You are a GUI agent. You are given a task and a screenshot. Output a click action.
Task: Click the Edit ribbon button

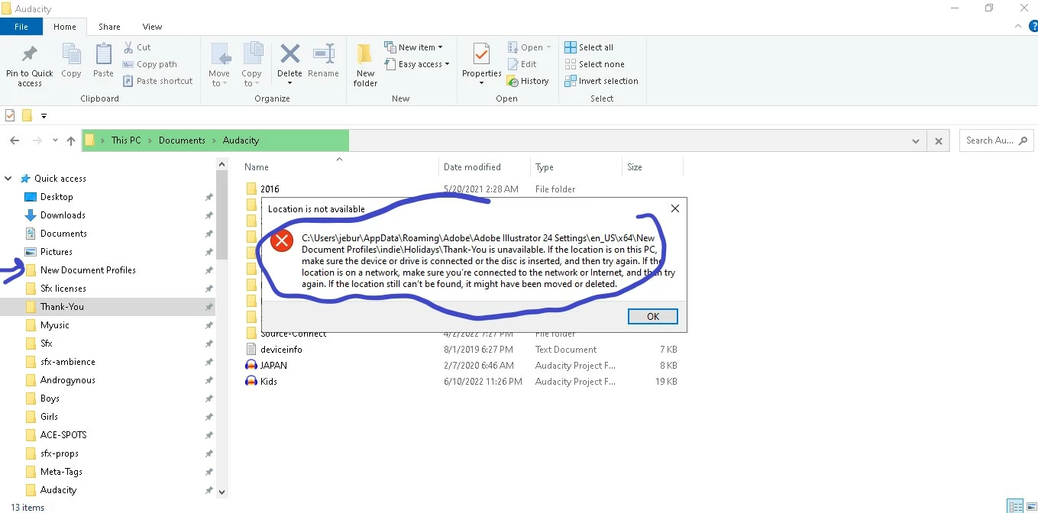click(522, 64)
